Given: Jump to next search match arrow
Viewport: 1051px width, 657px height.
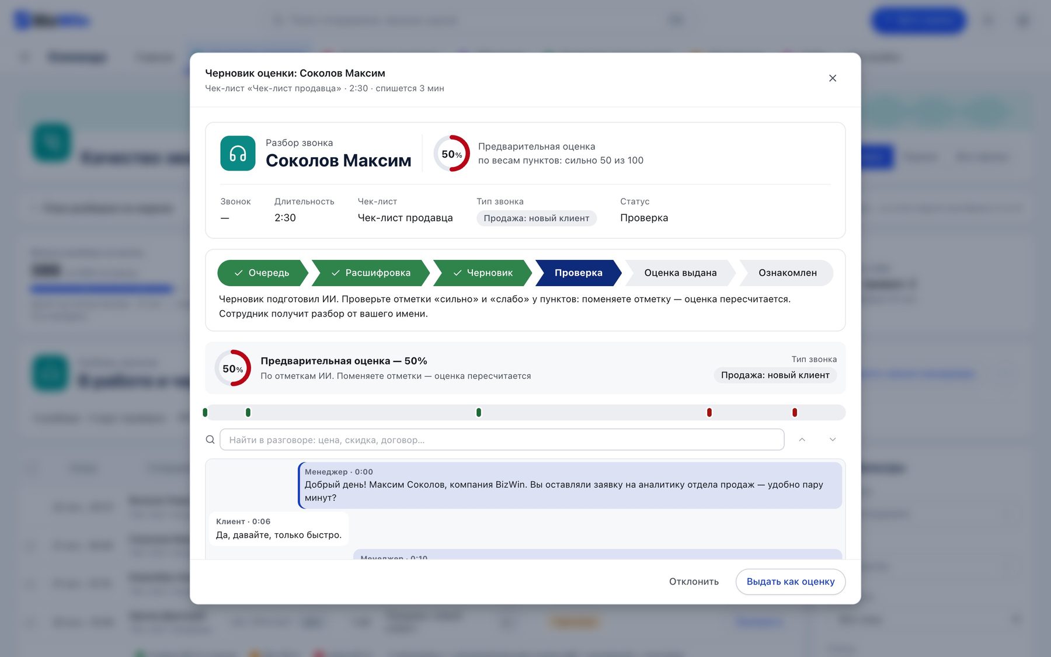Looking at the screenshot, I should tap(833, 440).
